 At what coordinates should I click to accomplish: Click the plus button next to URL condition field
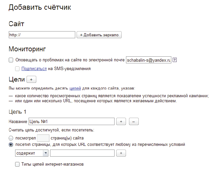click(x=121, y=153)
